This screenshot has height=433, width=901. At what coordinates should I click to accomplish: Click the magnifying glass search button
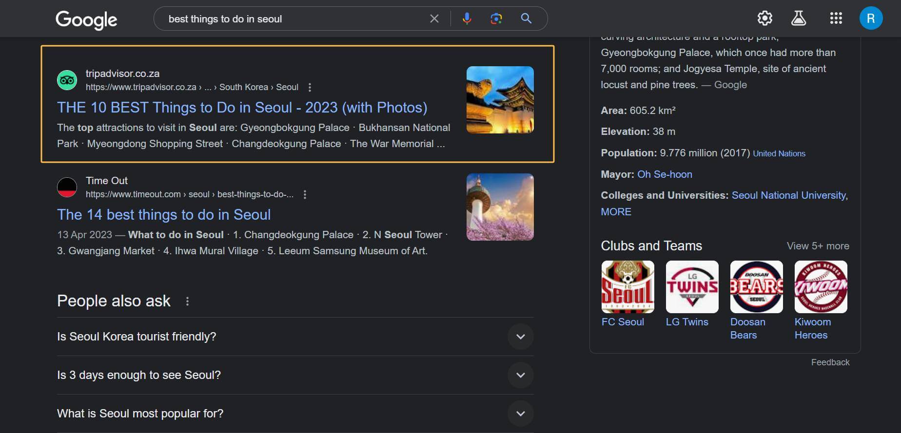(x=526, y=19)
